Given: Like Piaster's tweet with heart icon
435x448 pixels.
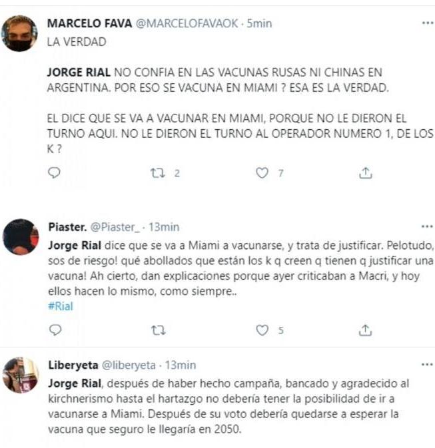Looking at the screenshot, I should tap(262, 330).
